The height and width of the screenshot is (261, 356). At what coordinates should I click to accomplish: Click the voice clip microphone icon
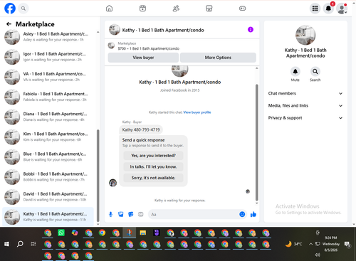pyautogui.click(x=110, y=215)
